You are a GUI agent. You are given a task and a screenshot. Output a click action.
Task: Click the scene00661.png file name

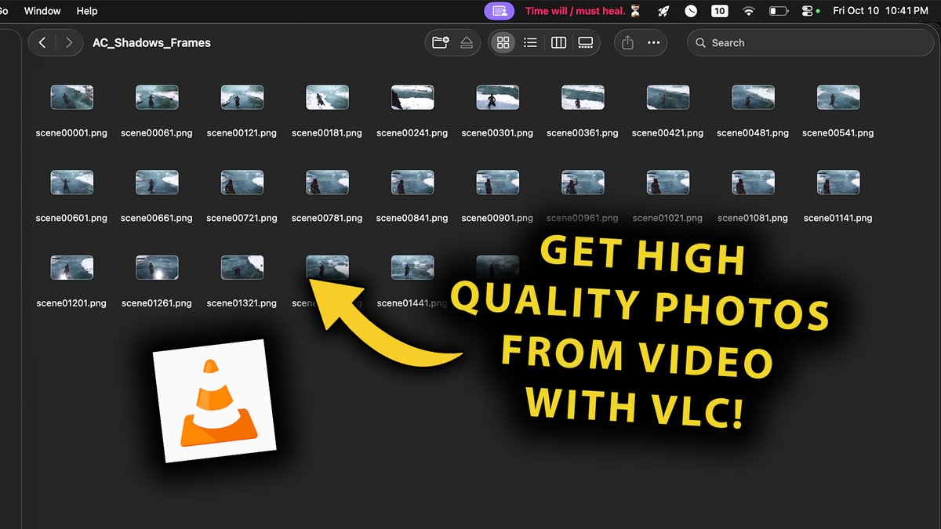click(x=157, y=218)
